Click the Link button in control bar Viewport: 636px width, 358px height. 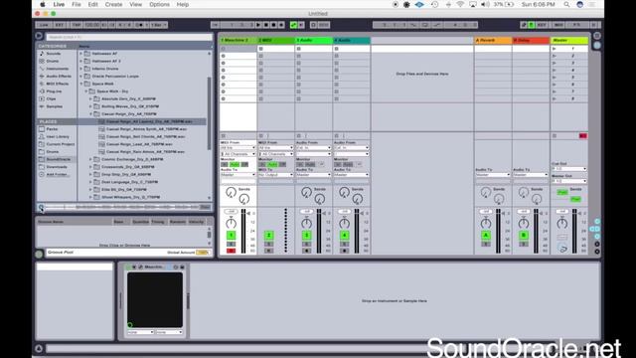(44, 25)
